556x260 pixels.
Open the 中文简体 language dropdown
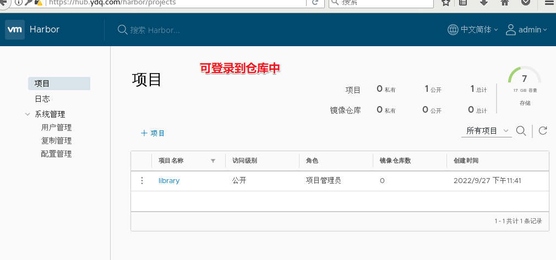[479, 30]
